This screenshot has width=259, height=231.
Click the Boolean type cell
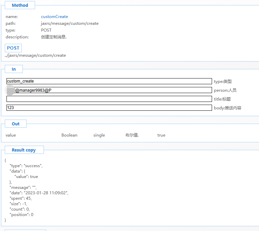pos(69,135)
